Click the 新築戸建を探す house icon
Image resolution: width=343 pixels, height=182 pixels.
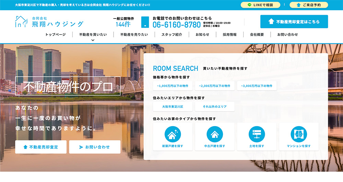[x=173, y=134]
